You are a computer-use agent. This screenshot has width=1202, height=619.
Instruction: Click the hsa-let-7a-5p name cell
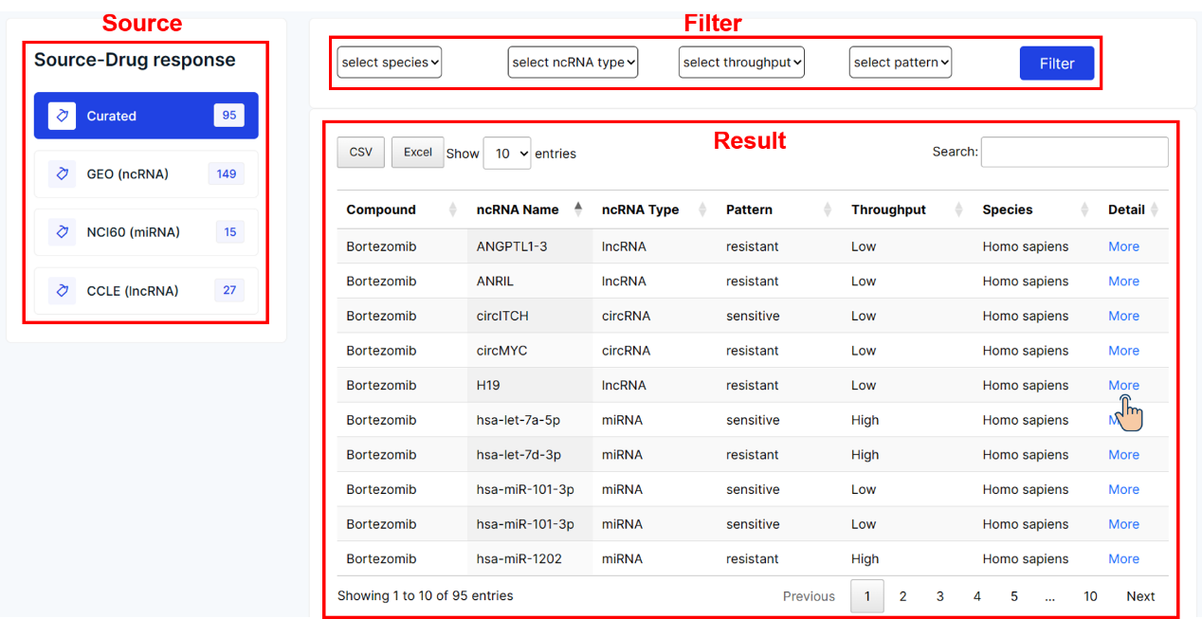point(530,420)
